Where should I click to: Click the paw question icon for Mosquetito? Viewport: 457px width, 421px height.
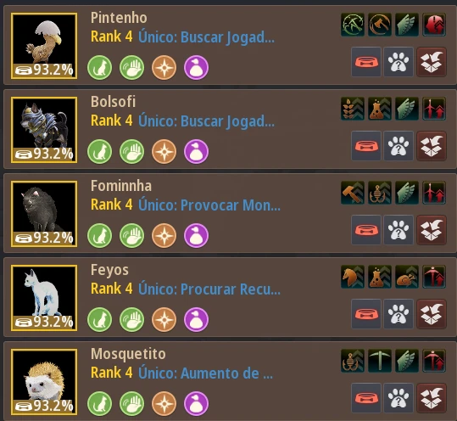click(398, 398)
